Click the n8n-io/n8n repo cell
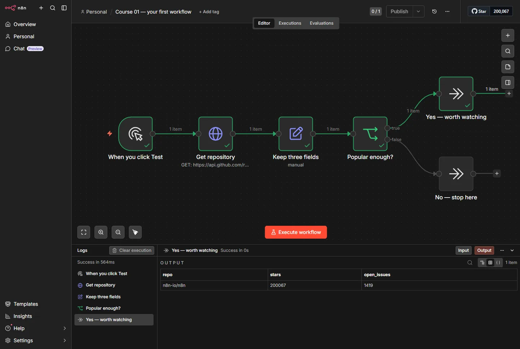This screenshot has width=520, height=349. point(214,285)
